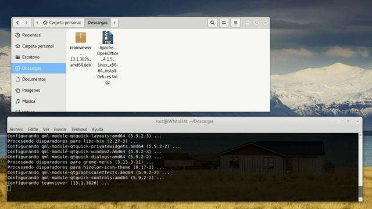Open the terminal Editar menu
Screen dimensions: 372x209
click(x=33, y=129)
